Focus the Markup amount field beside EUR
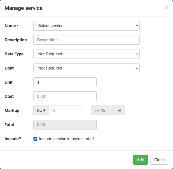The width and height of the screenshot is (173, 169). 65,110
